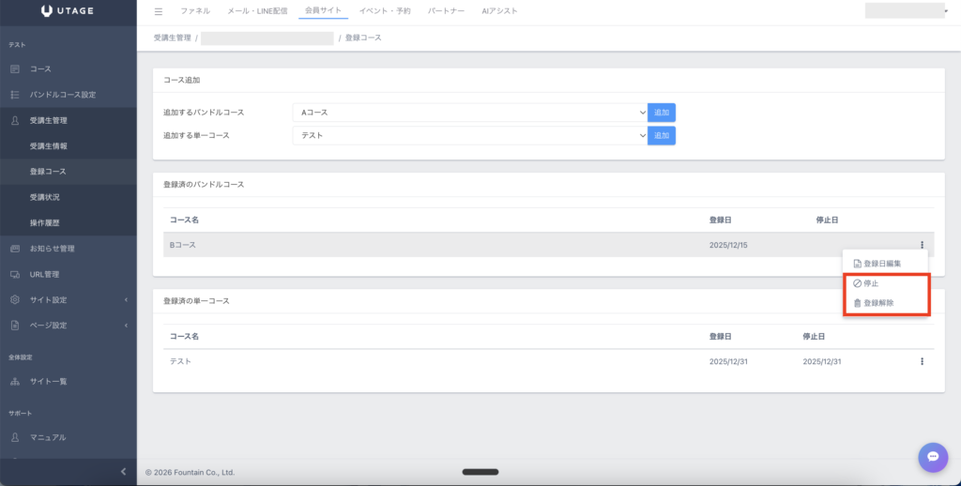Viewport: 961px width, 486px height.
Task: Switch to the ファネル tab
Action: [195, 11]
